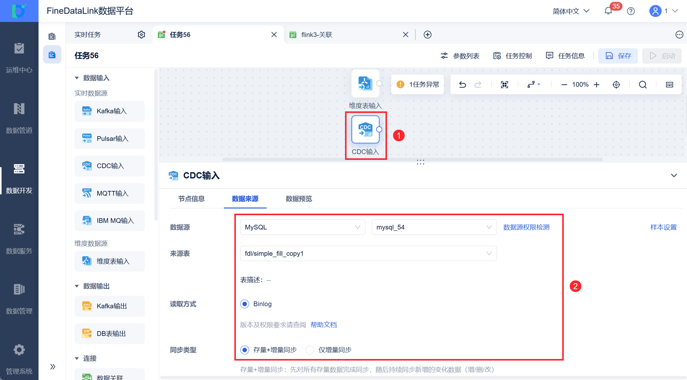The height and width of the screenshot is (380, 687).
Task: Select the CDC输入 node on the canvas
Action: tap(365, 129)
